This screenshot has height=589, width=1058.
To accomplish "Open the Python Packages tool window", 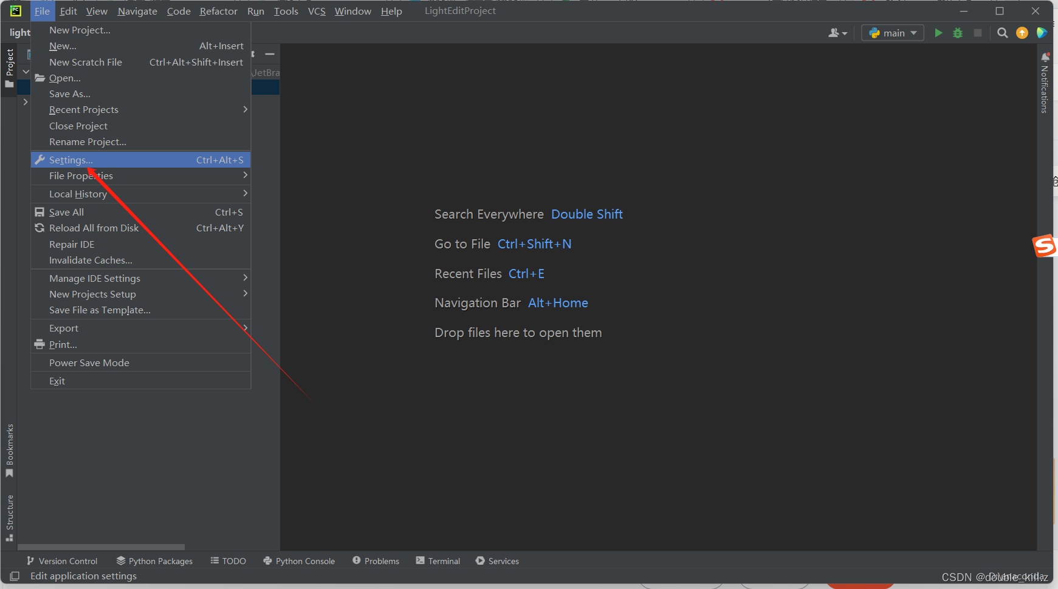I will (x=154, y=561).
